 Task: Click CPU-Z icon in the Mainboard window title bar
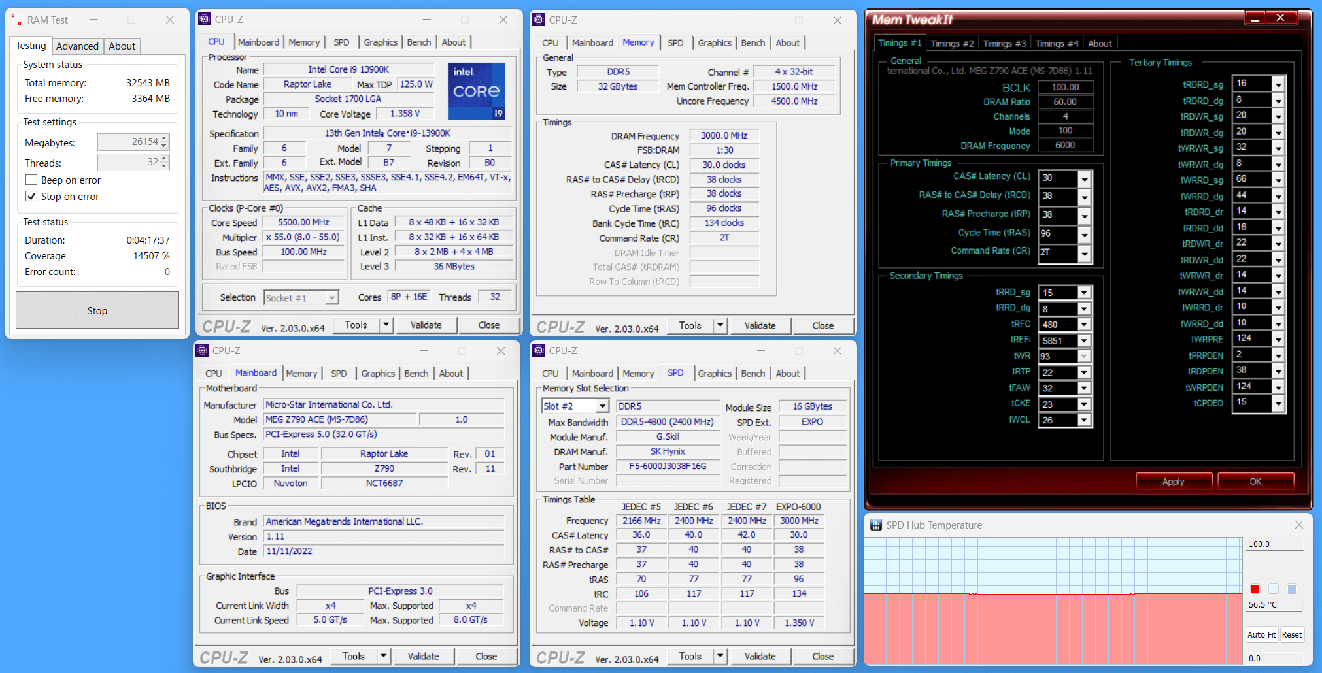click(202, 351)
